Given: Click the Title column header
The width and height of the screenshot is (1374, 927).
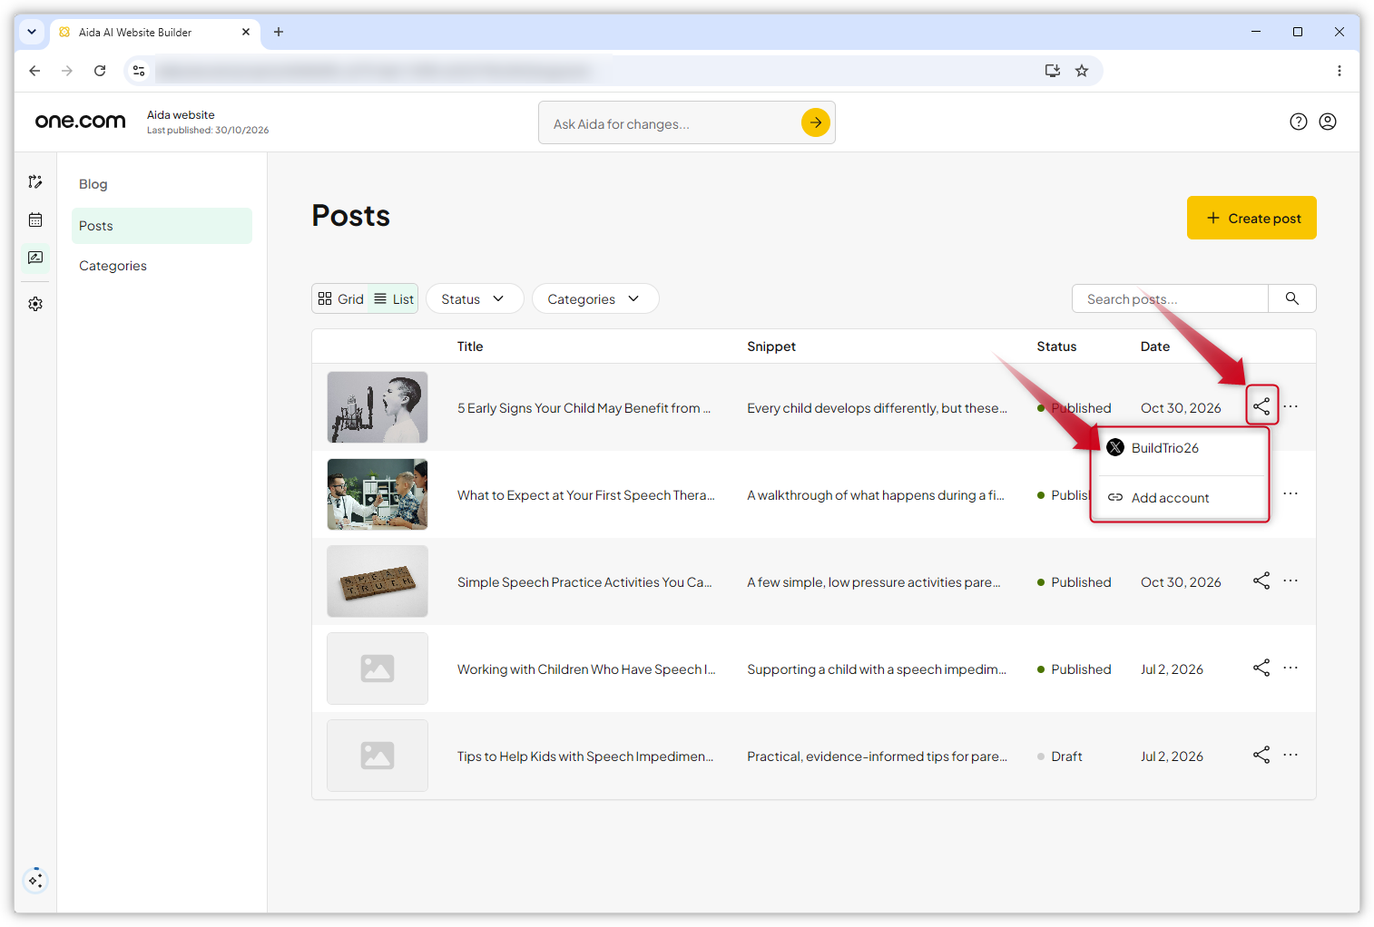Looking at the screenshot, I should point(470,346).
